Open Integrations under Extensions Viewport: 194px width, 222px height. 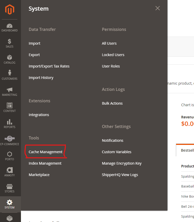tap(39, 115)
